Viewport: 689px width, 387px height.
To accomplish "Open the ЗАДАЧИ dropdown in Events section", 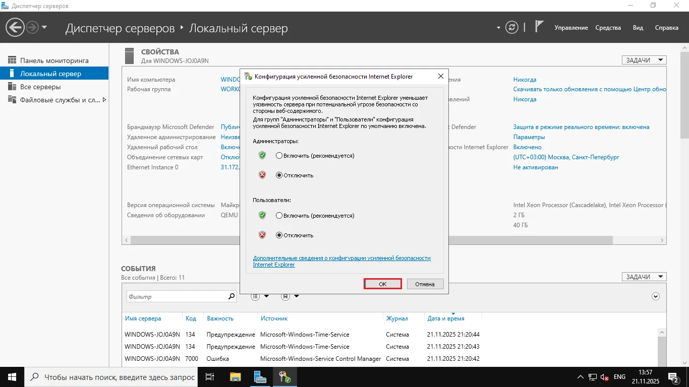I will pyautogui.click(x=644, y=277).
